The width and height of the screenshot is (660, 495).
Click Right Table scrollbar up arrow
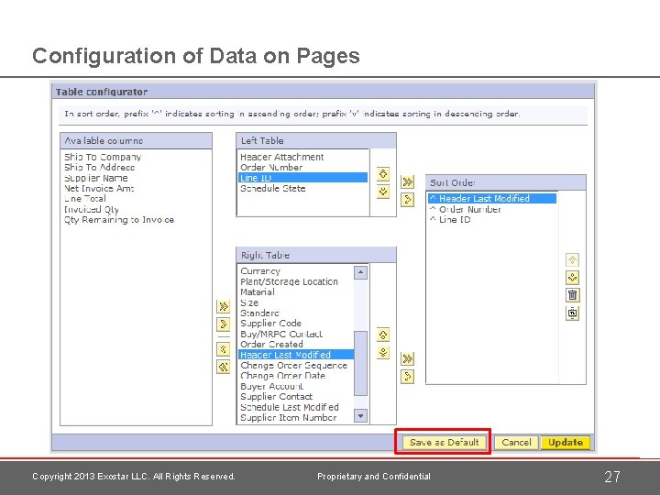360,273
